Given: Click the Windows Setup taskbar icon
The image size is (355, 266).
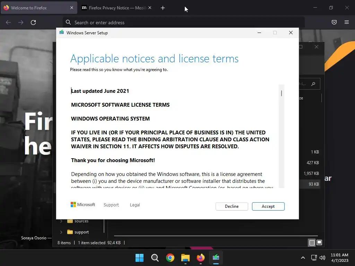Looking at the screenshot, I should [216, 258].
